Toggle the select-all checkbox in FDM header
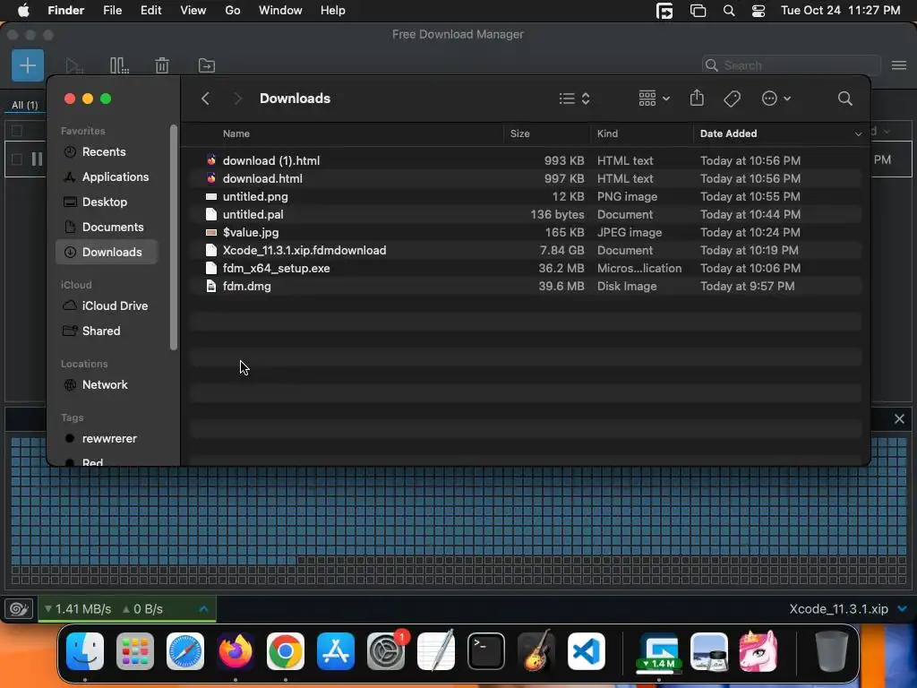Viewport: 917px width, 688px height. [17, 131]
